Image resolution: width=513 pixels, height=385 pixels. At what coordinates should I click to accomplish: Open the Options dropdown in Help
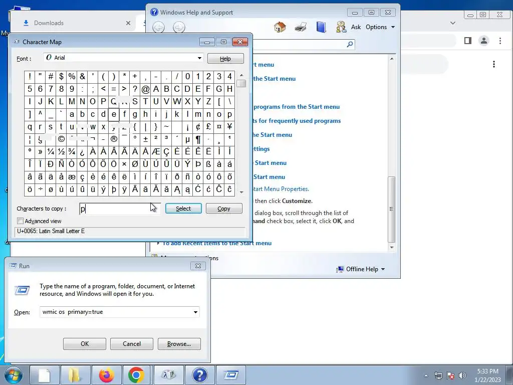pos(380,27)
